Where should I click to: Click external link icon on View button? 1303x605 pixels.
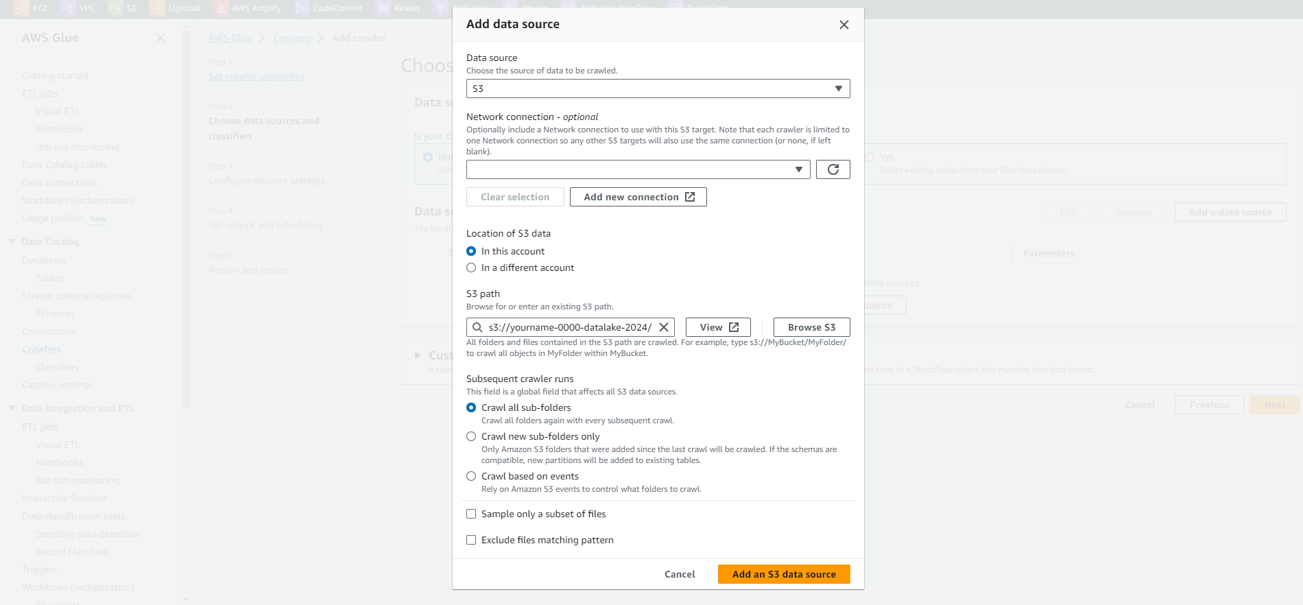click(734, 327)
